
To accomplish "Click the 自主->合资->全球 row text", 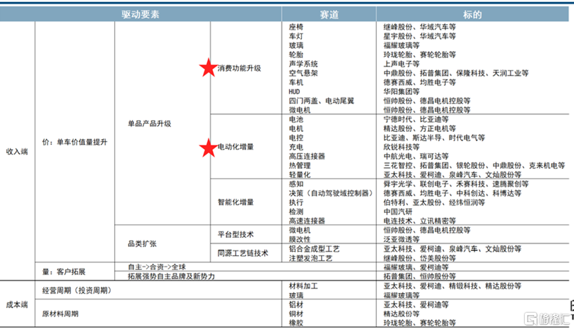I will 157,267.
